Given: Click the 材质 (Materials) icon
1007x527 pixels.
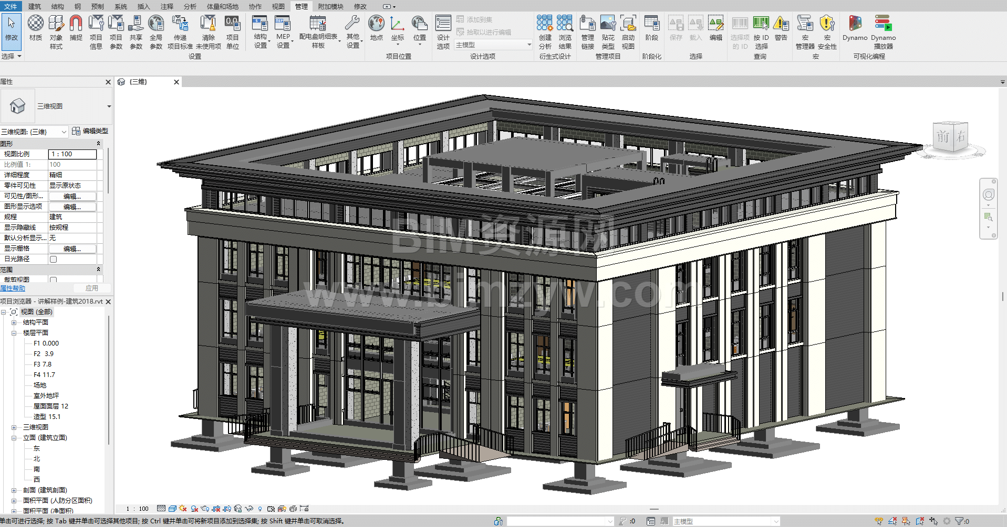Looking at the screenshot, I should 36,24.
